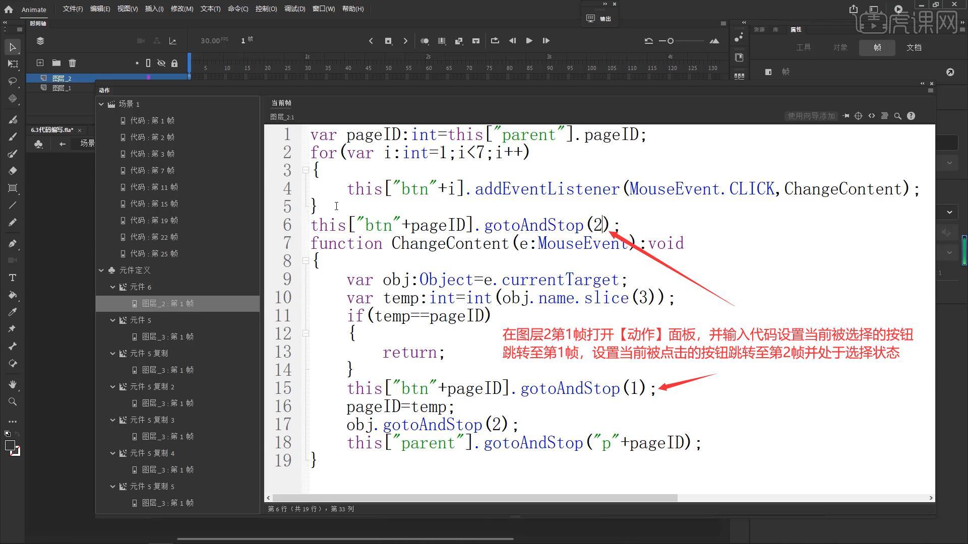This screenshot has height=544, width=968.
Task: Open Actions panel help icon
Action: click(911, 116)
